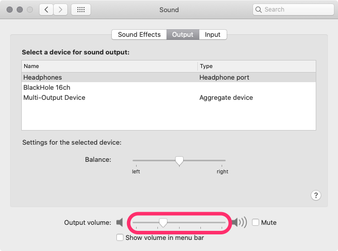The image size is (338, 251).
Task: Open the Input tab
Action: [213, 35]
